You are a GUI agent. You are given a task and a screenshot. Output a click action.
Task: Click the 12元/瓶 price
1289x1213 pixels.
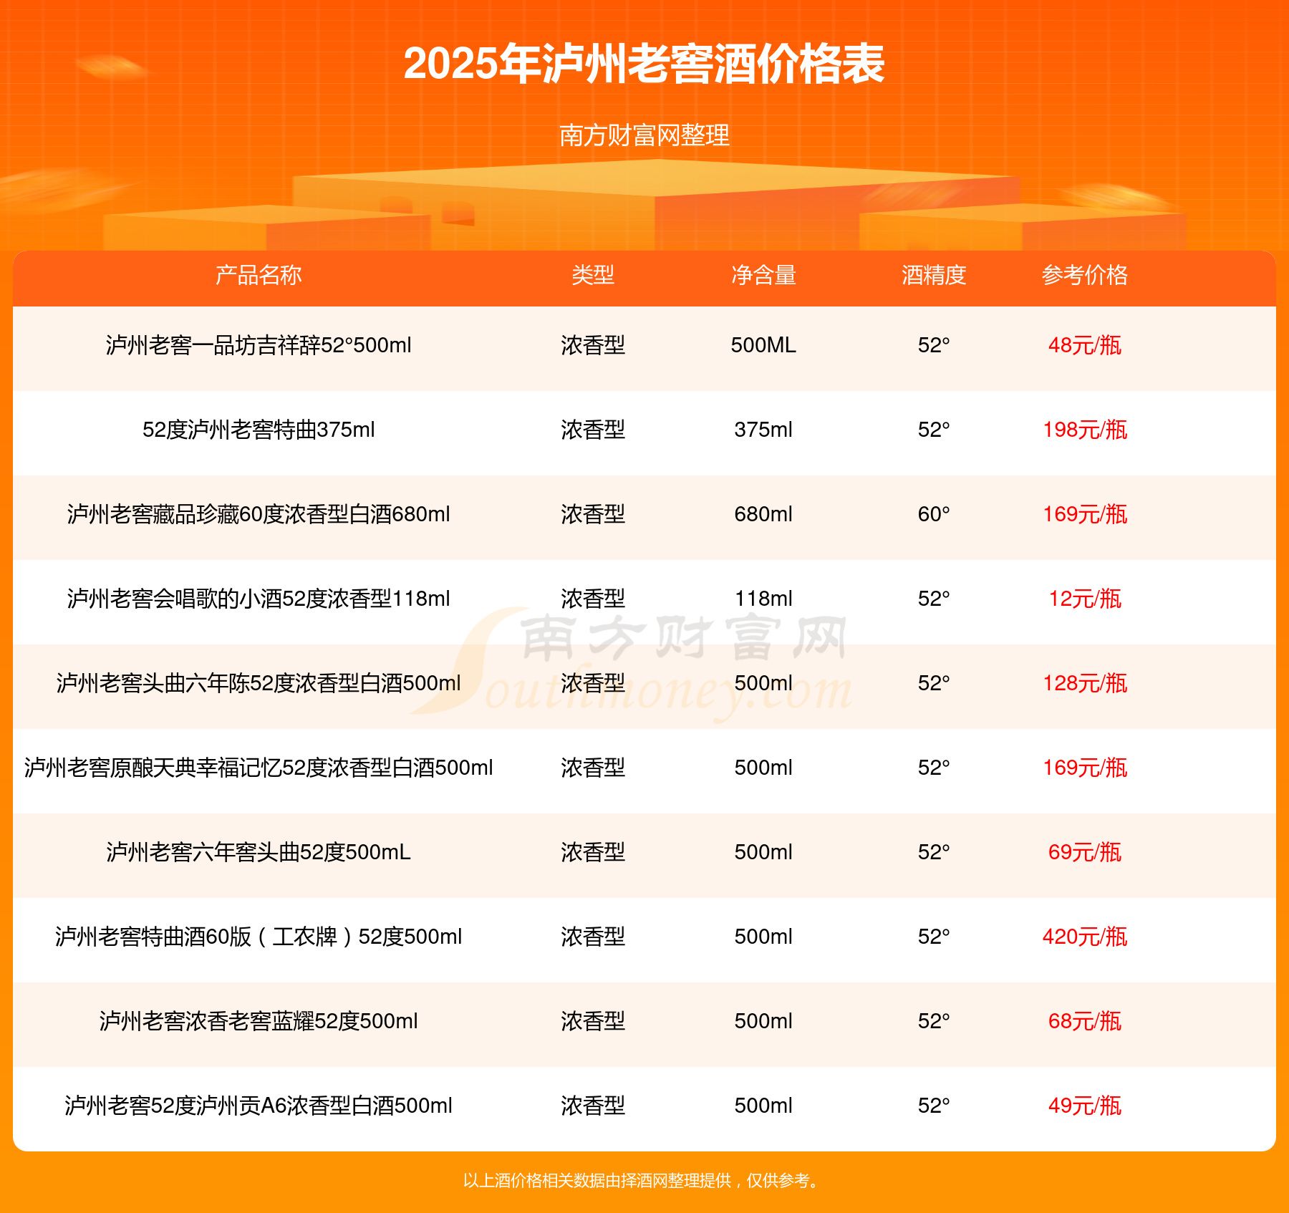(x=1085, y=599)
